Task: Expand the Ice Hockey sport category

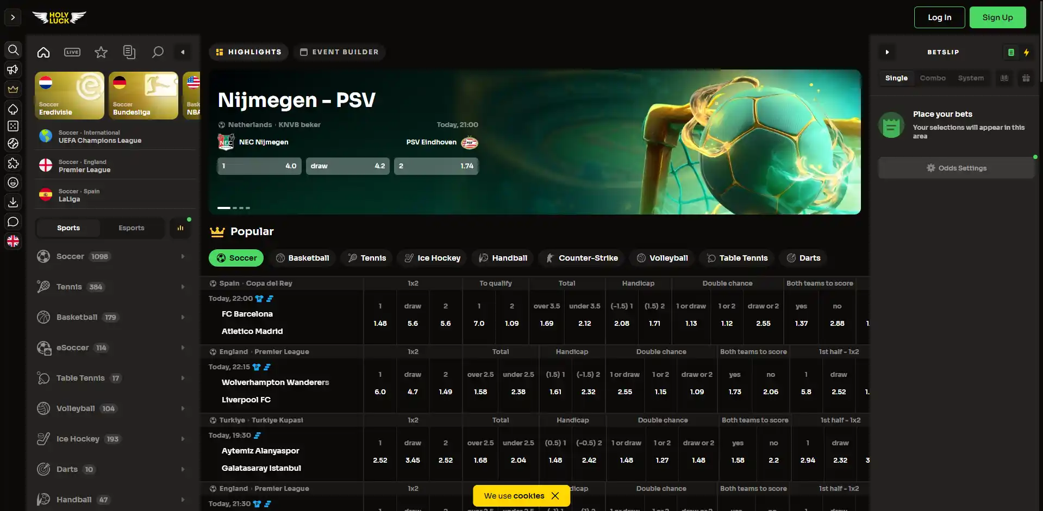Action: coord(113,439)
